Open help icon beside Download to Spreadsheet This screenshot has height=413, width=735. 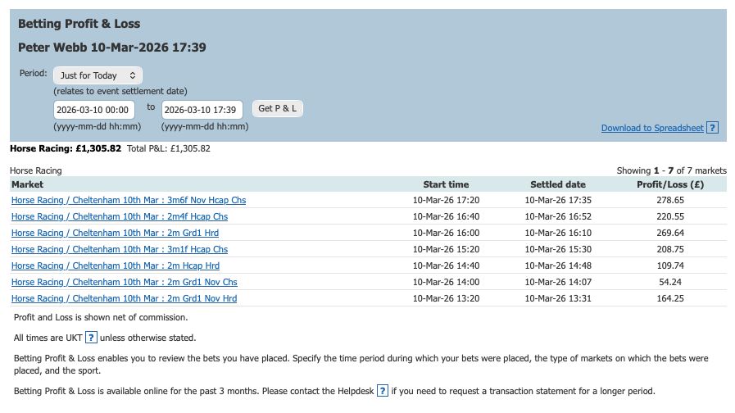[713, 128]
